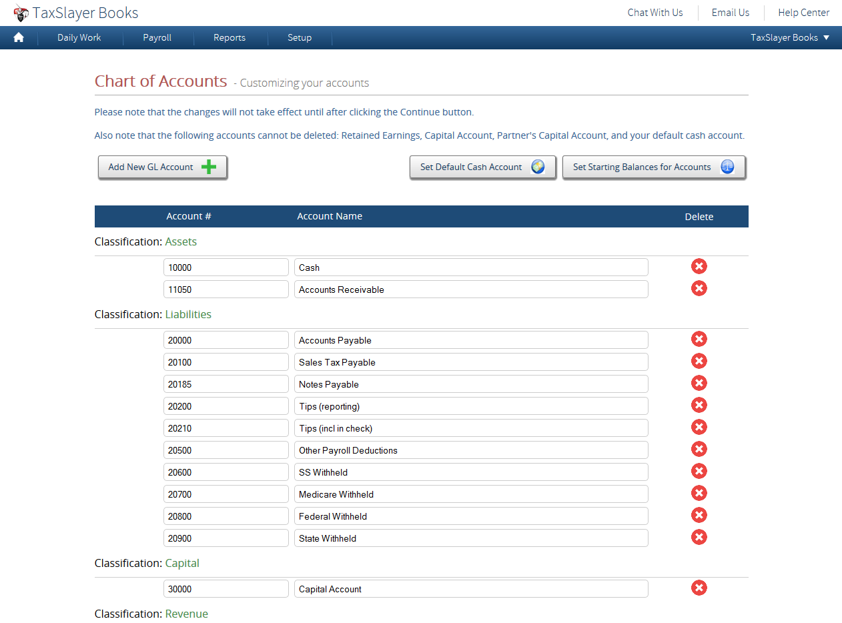Remove the Sales Tax Payable account
842x623 pixels.
(699, 362)
